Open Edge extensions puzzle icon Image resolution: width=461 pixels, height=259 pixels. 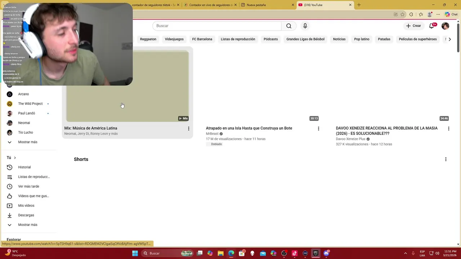tap(411, 14)
